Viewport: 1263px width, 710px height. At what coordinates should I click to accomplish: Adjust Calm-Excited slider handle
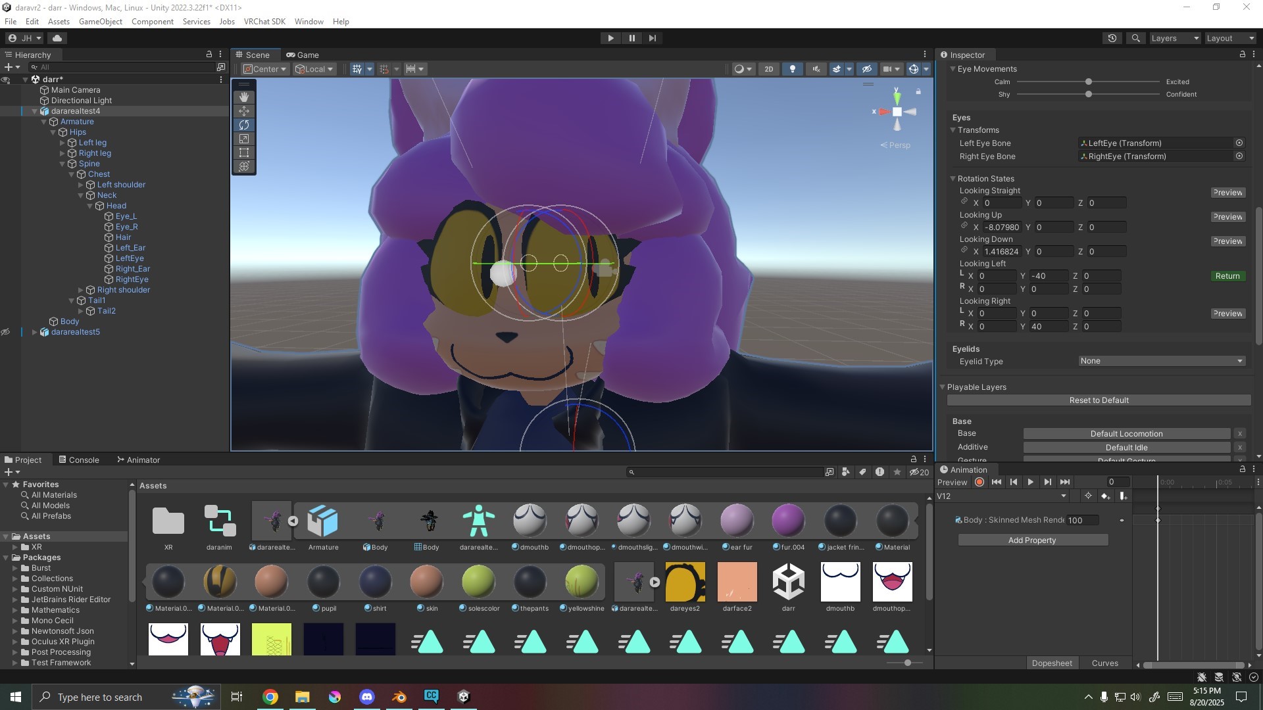point(1089,82)
